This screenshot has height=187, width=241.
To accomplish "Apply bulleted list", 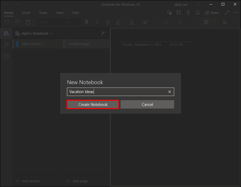I will (166, 22).
